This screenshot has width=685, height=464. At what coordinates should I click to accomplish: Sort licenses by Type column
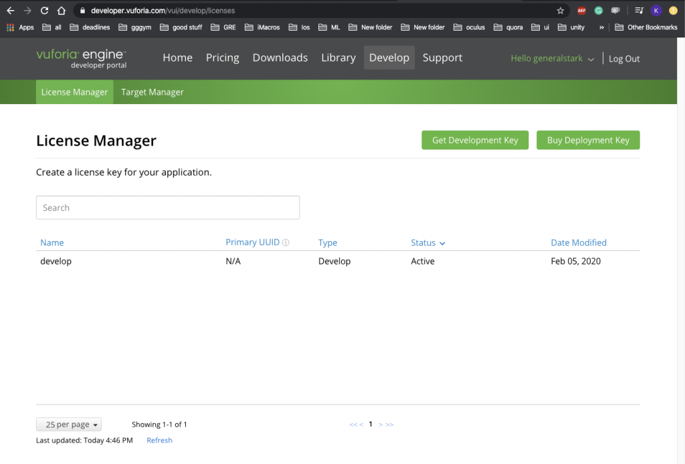click(328, 242)
